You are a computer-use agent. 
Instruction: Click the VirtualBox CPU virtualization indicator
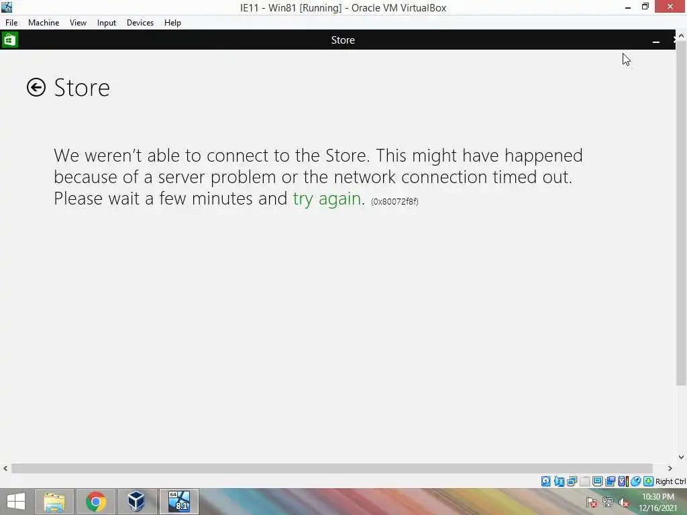pos(623,481)
